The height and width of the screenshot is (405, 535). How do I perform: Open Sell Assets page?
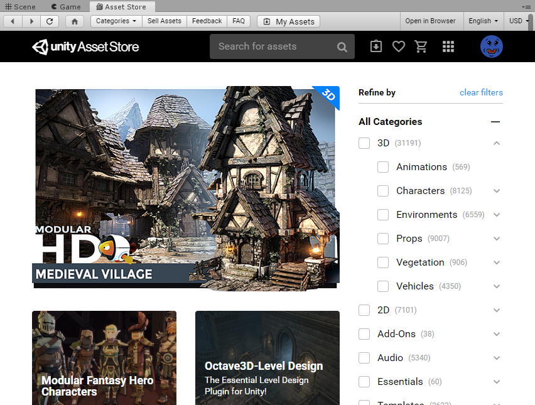tap(165, 21)
